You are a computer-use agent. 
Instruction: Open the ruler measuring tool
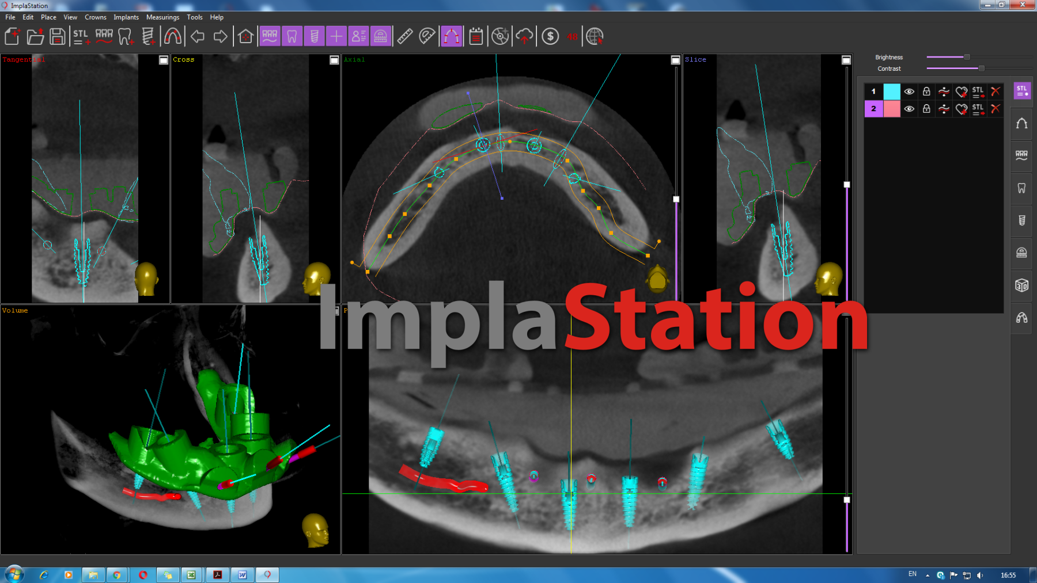point(405,36)
